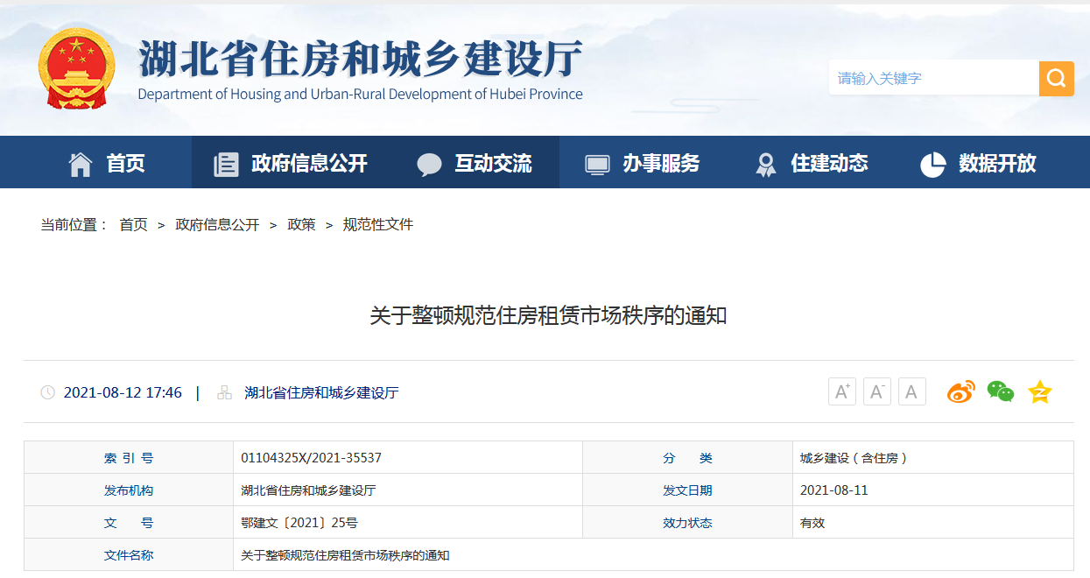Click the home house icon in navigation
The height and width of the screenshot is (578, 1090).
(x=81, y=164)
